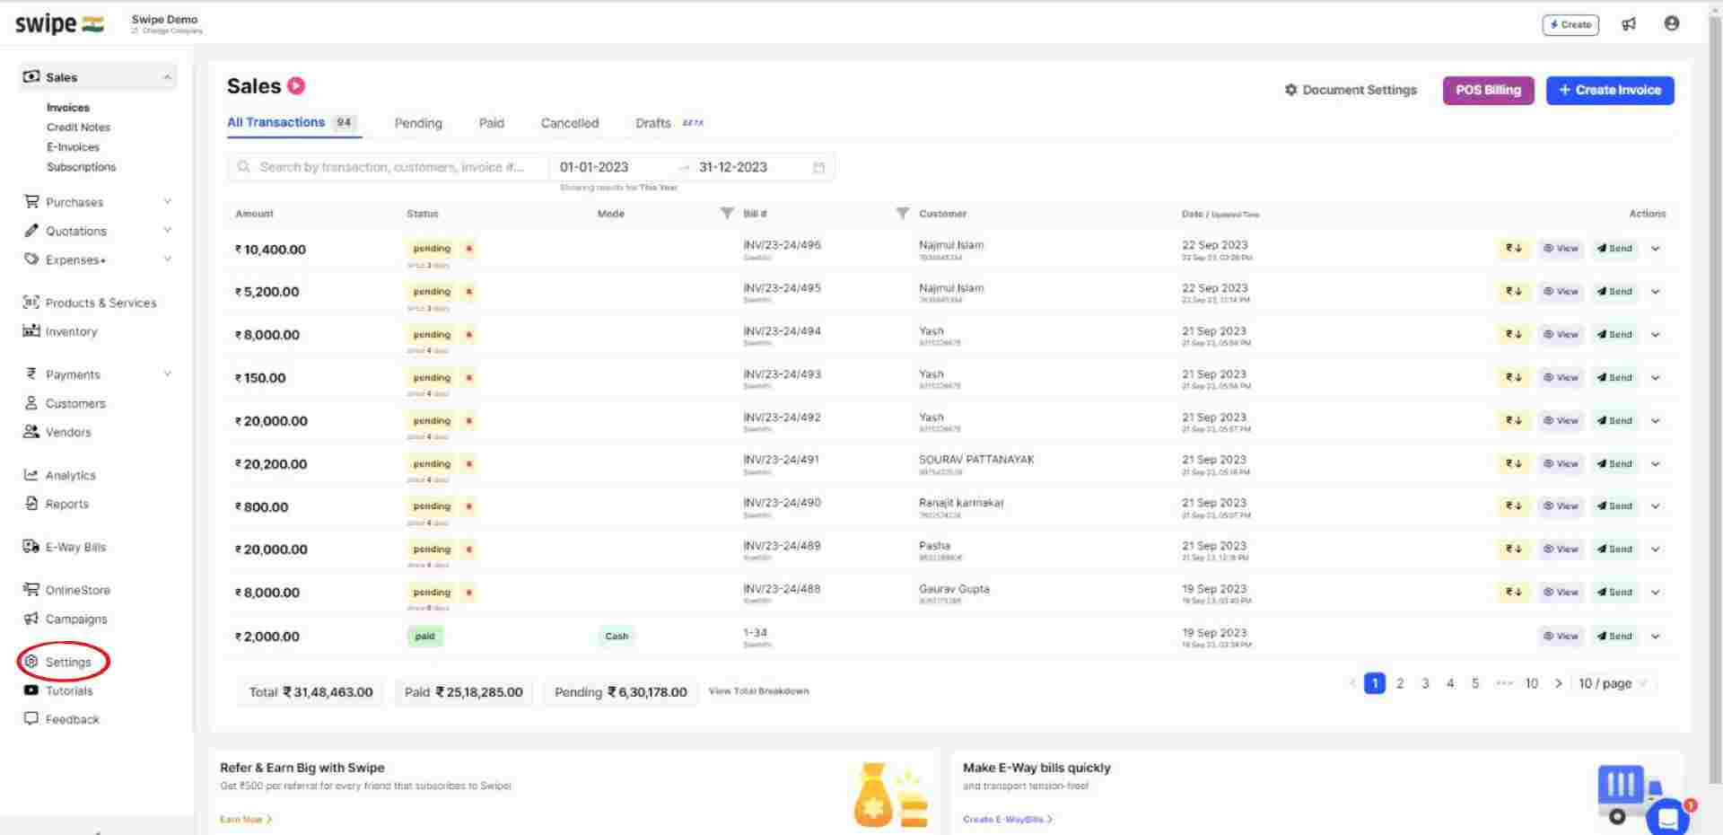1723x835 pixels.
Task: Open Customers in the sidebar
Action: (x=65, y=404)
